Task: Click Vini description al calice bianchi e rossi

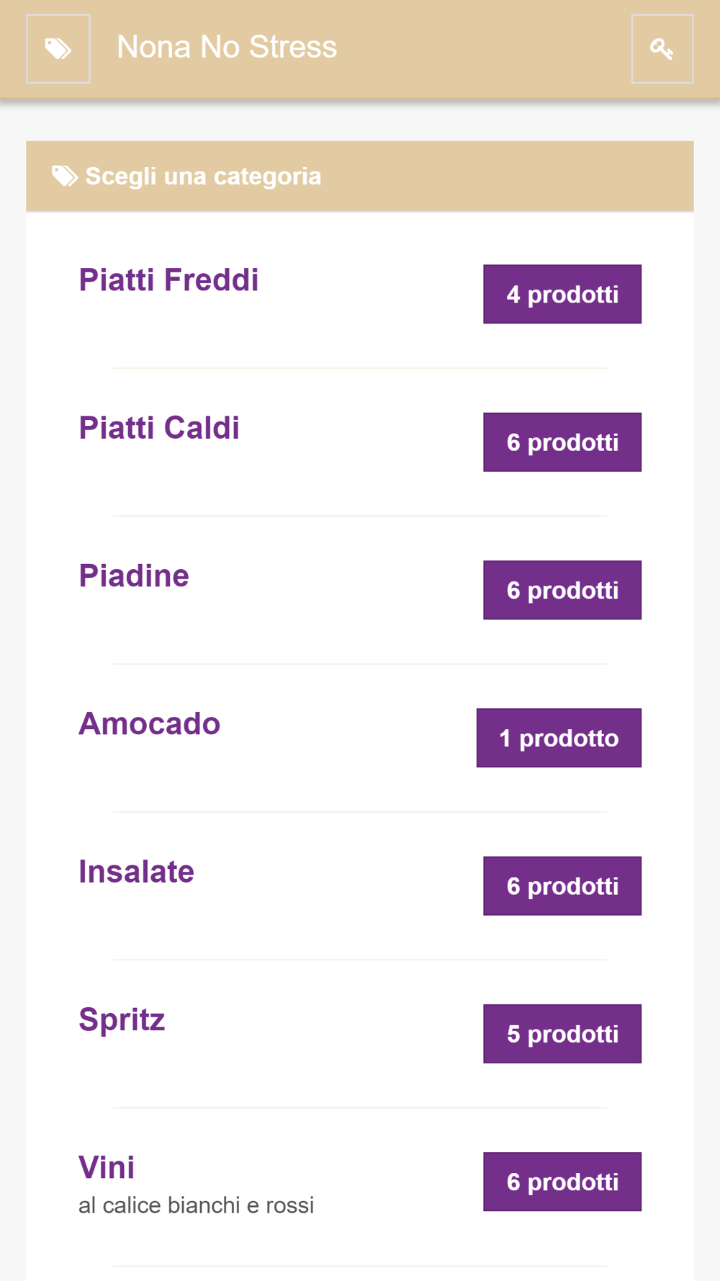Action: tap(196, 1205)
